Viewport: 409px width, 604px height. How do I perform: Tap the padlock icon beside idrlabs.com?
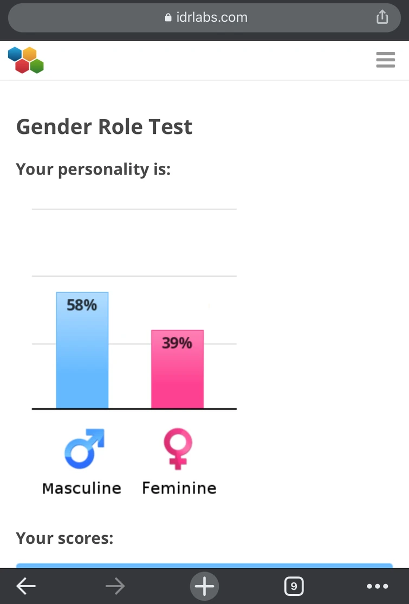coord(168,18)
